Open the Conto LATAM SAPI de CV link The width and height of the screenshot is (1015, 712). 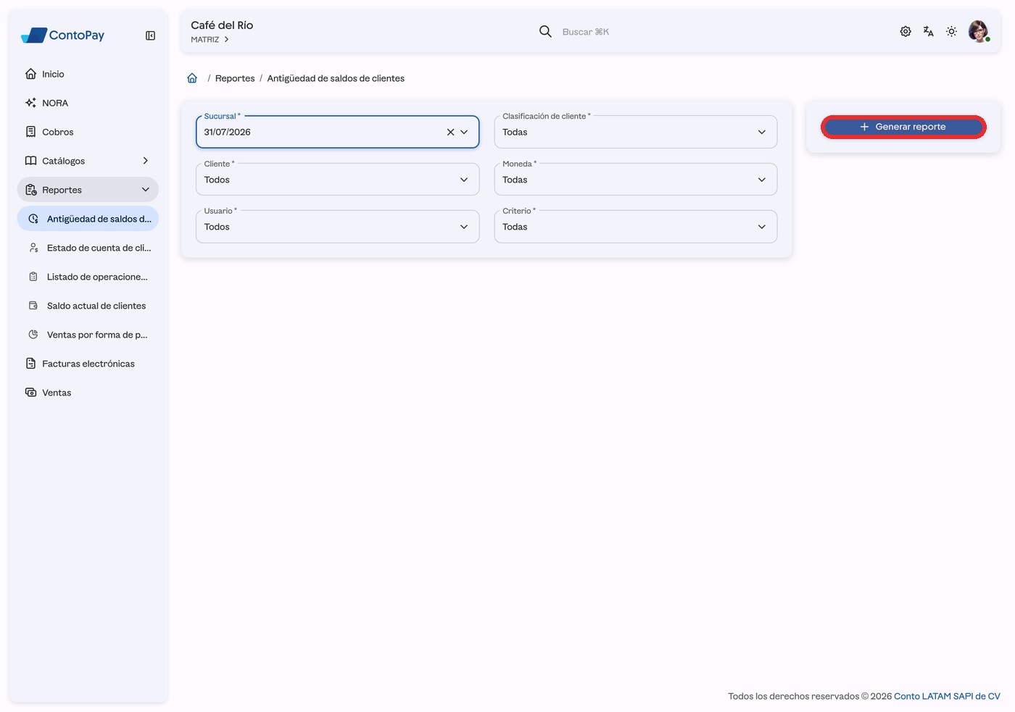click(x=947, y=696)
